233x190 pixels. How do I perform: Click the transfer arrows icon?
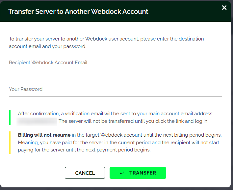122,173
